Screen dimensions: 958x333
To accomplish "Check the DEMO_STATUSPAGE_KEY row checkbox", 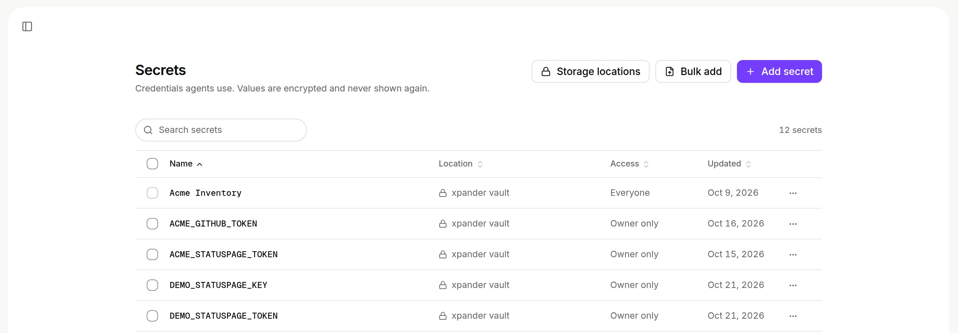I will [152, 285].
